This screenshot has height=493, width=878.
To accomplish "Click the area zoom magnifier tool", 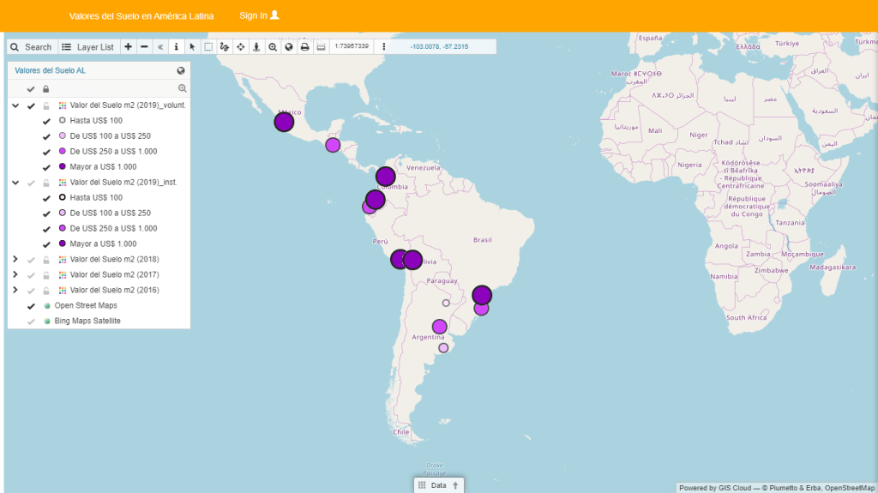I will point(273,47).
